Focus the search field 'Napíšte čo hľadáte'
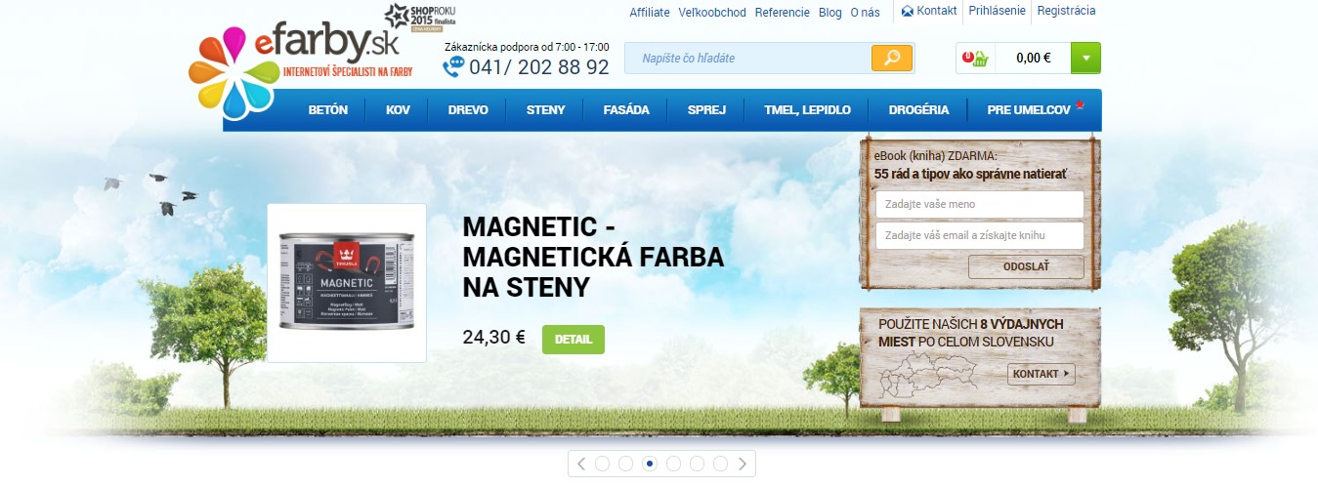The width and height of the screenshot is (1318, 487). (746, 58)
